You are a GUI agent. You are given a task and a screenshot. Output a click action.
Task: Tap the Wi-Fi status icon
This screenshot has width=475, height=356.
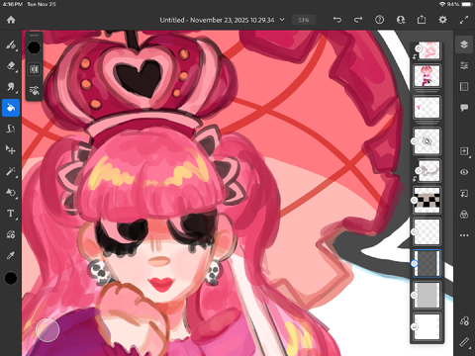coord(442,4)
